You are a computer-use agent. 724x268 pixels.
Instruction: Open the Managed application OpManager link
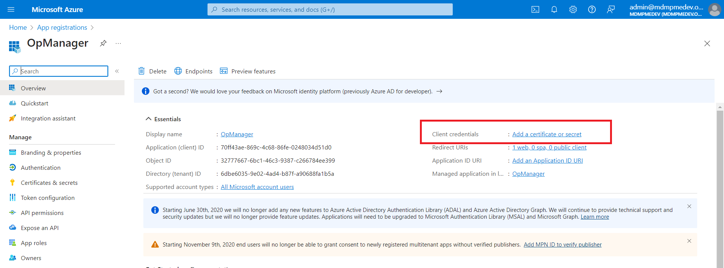pyautogui.click(x=528, y=174)
